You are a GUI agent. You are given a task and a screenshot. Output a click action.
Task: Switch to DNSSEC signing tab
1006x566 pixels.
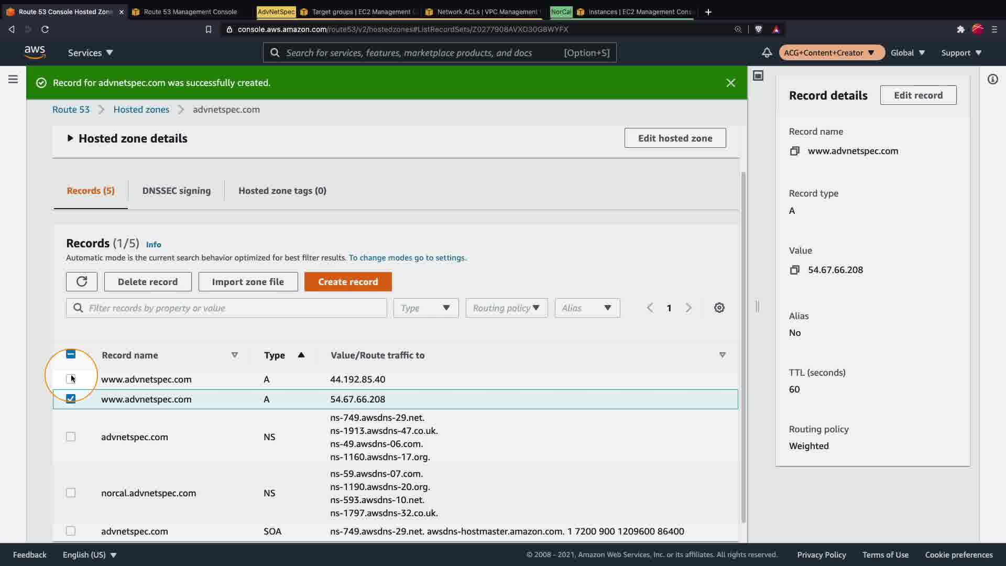[x=176, y=191]
